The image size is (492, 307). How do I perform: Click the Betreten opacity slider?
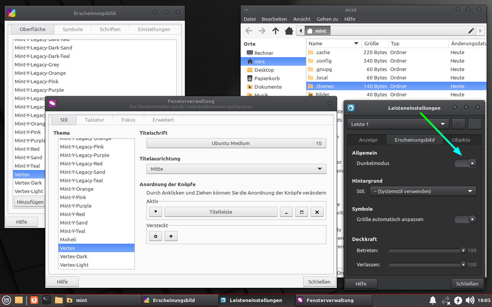pyautogui.click(x=427, y=251)
